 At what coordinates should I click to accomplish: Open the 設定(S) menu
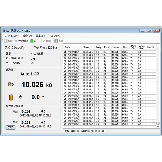pyautogui.click(x=40, y=36)
